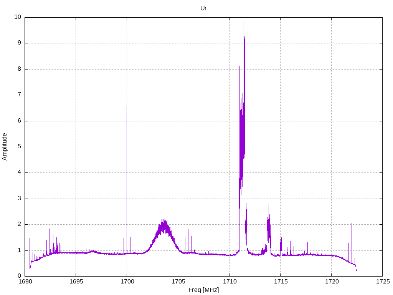This screenshot has height=295, width=393.
Task: Click x-axis tick label 1700
Action: 127,282
